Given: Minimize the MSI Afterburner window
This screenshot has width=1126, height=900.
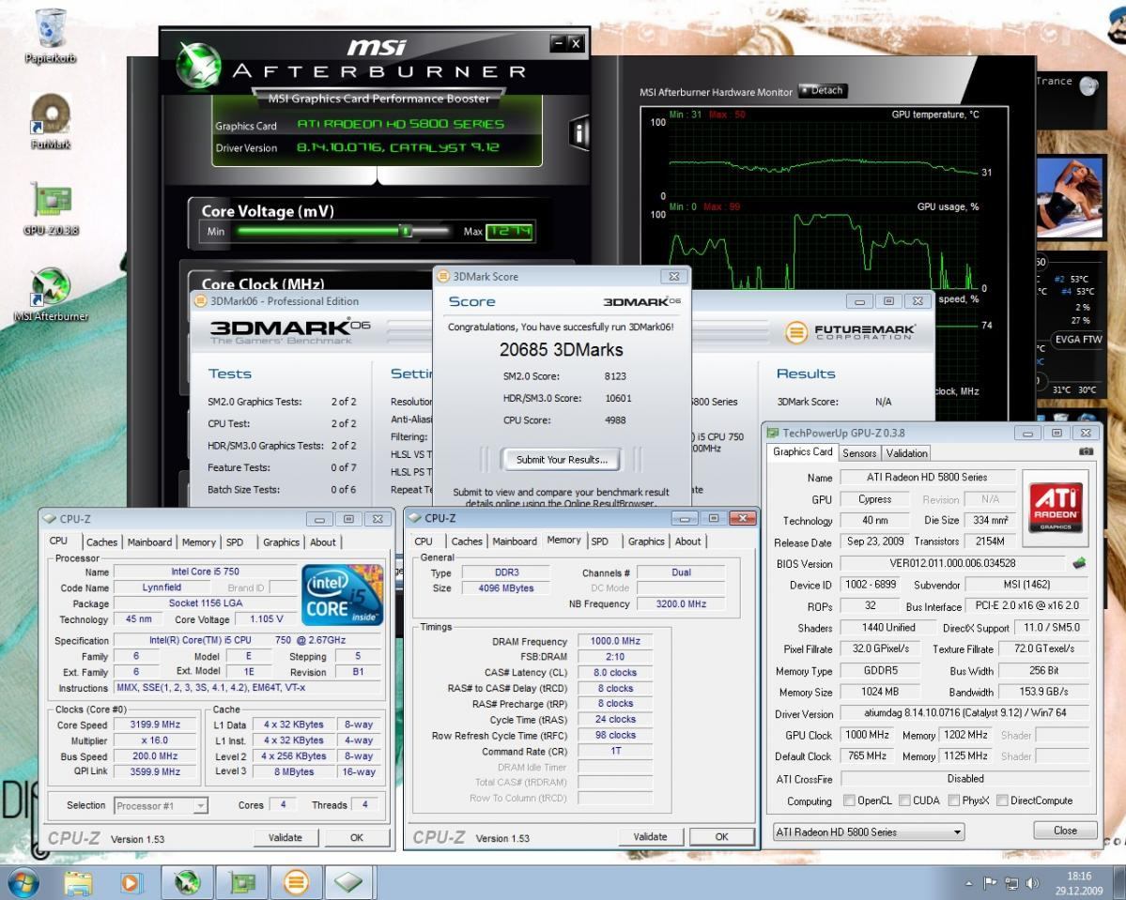Looking at the screenshot, I should pos(559,43).
